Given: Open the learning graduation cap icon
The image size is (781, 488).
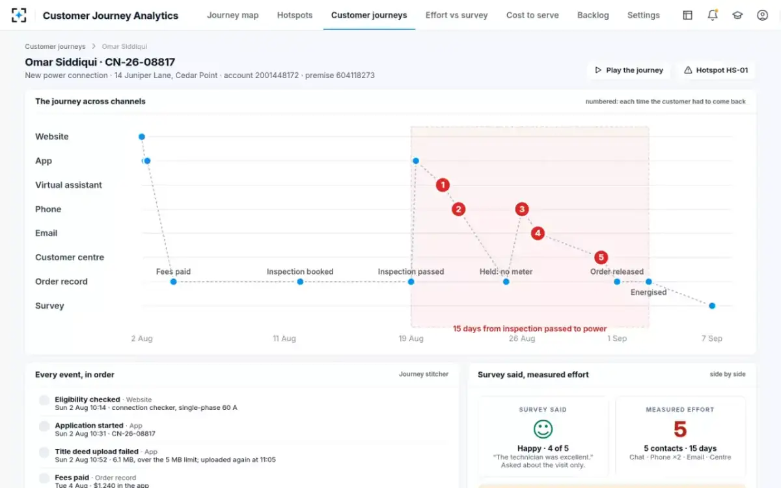Looking at the screenshot, I should (737, 15).
